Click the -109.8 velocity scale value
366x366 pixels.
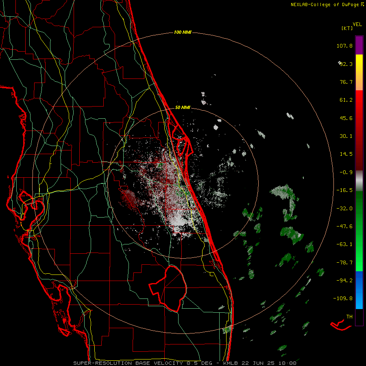pos(343,298)
